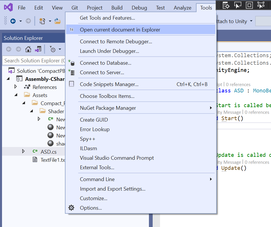271x227 pixels.
Task: Click the Connect to Database icon
Action: tap(71, 63)
